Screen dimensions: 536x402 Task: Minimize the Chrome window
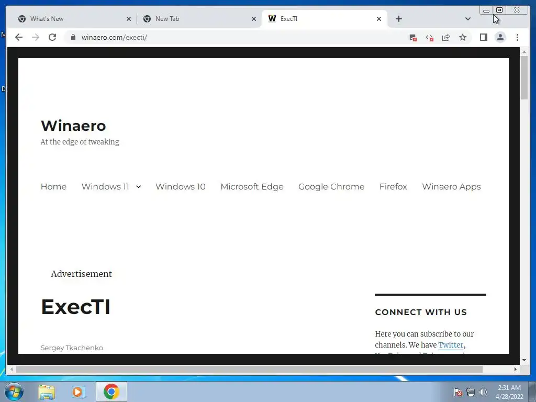click(x=486, y=10)
